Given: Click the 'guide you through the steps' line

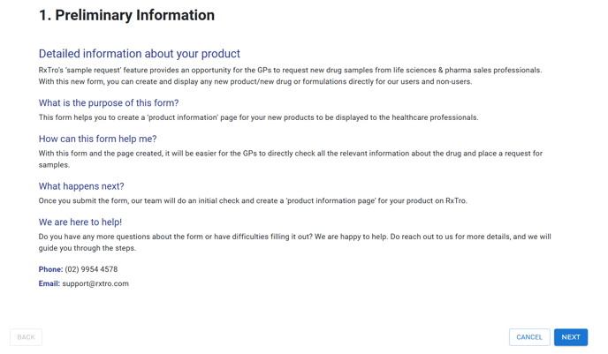Looking at the screenshot, I should 87,248.
